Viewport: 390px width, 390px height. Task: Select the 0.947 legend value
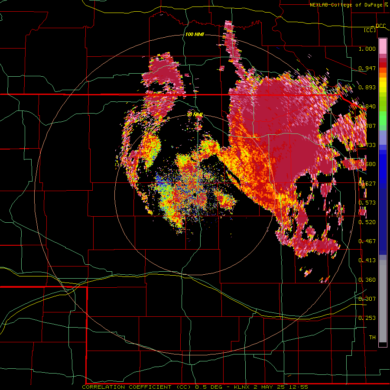(367, 68)
